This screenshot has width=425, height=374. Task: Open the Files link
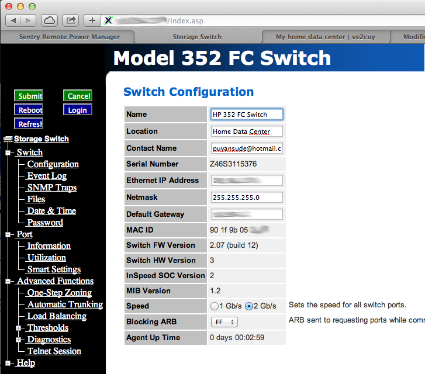pyautogui.click(x=36, y=199)
